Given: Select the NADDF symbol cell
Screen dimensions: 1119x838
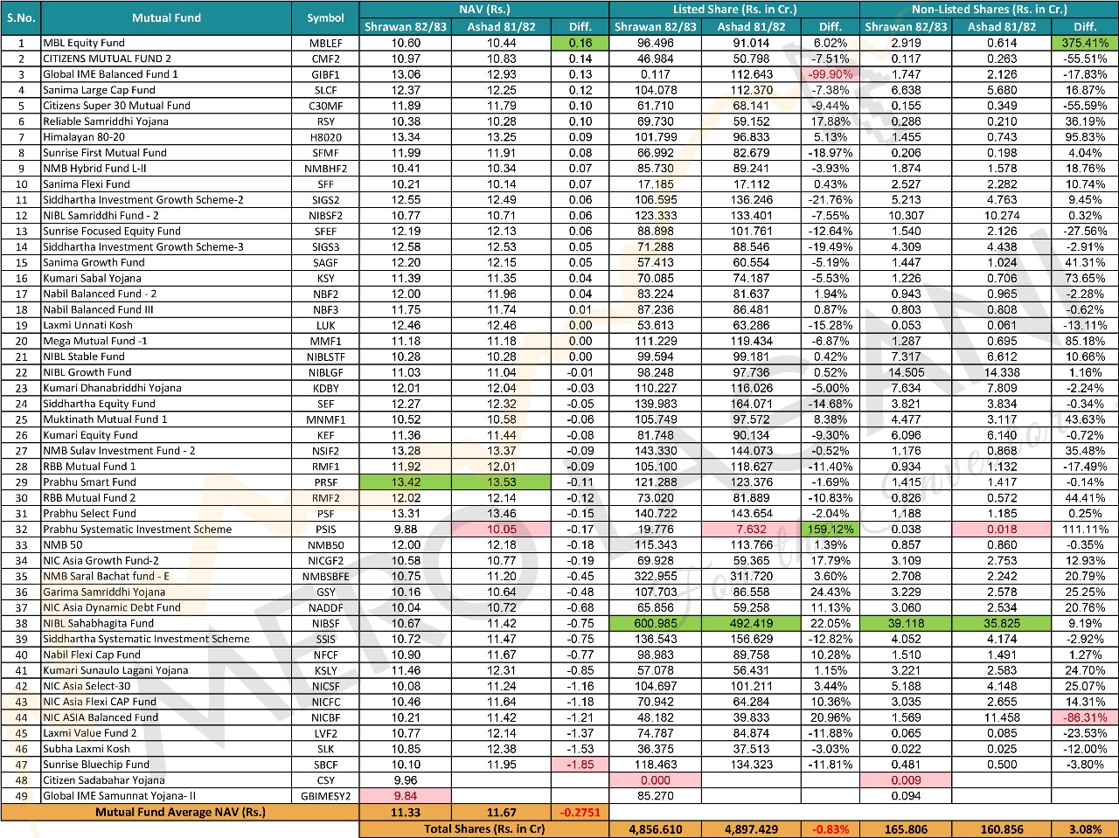Looking at the screenshot, I should [325, 607].
